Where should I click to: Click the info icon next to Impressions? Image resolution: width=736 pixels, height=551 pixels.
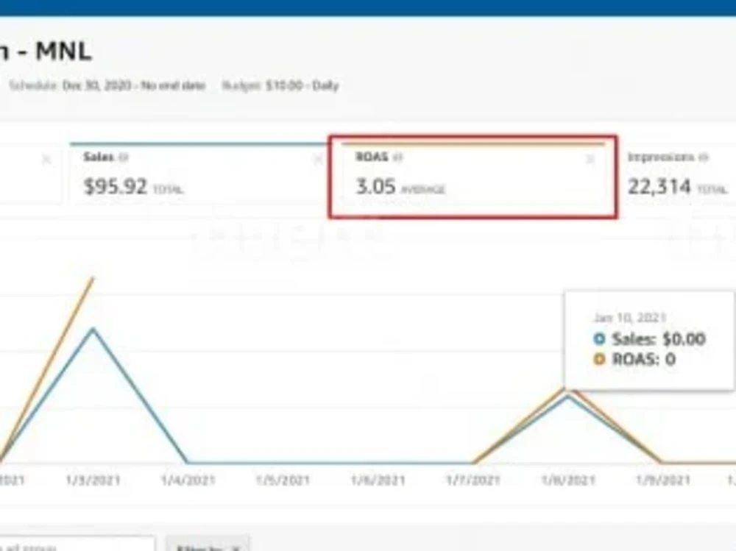point(703,157)
